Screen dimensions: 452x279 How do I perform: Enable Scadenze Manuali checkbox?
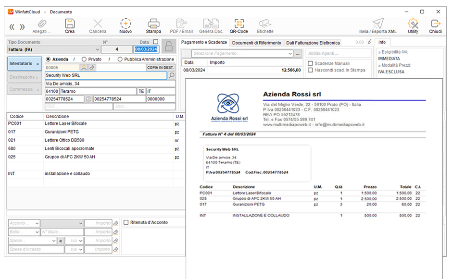(311, 63)
